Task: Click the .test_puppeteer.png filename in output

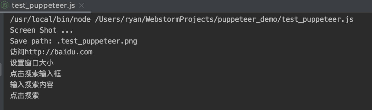Action: [x=97, y=41]
